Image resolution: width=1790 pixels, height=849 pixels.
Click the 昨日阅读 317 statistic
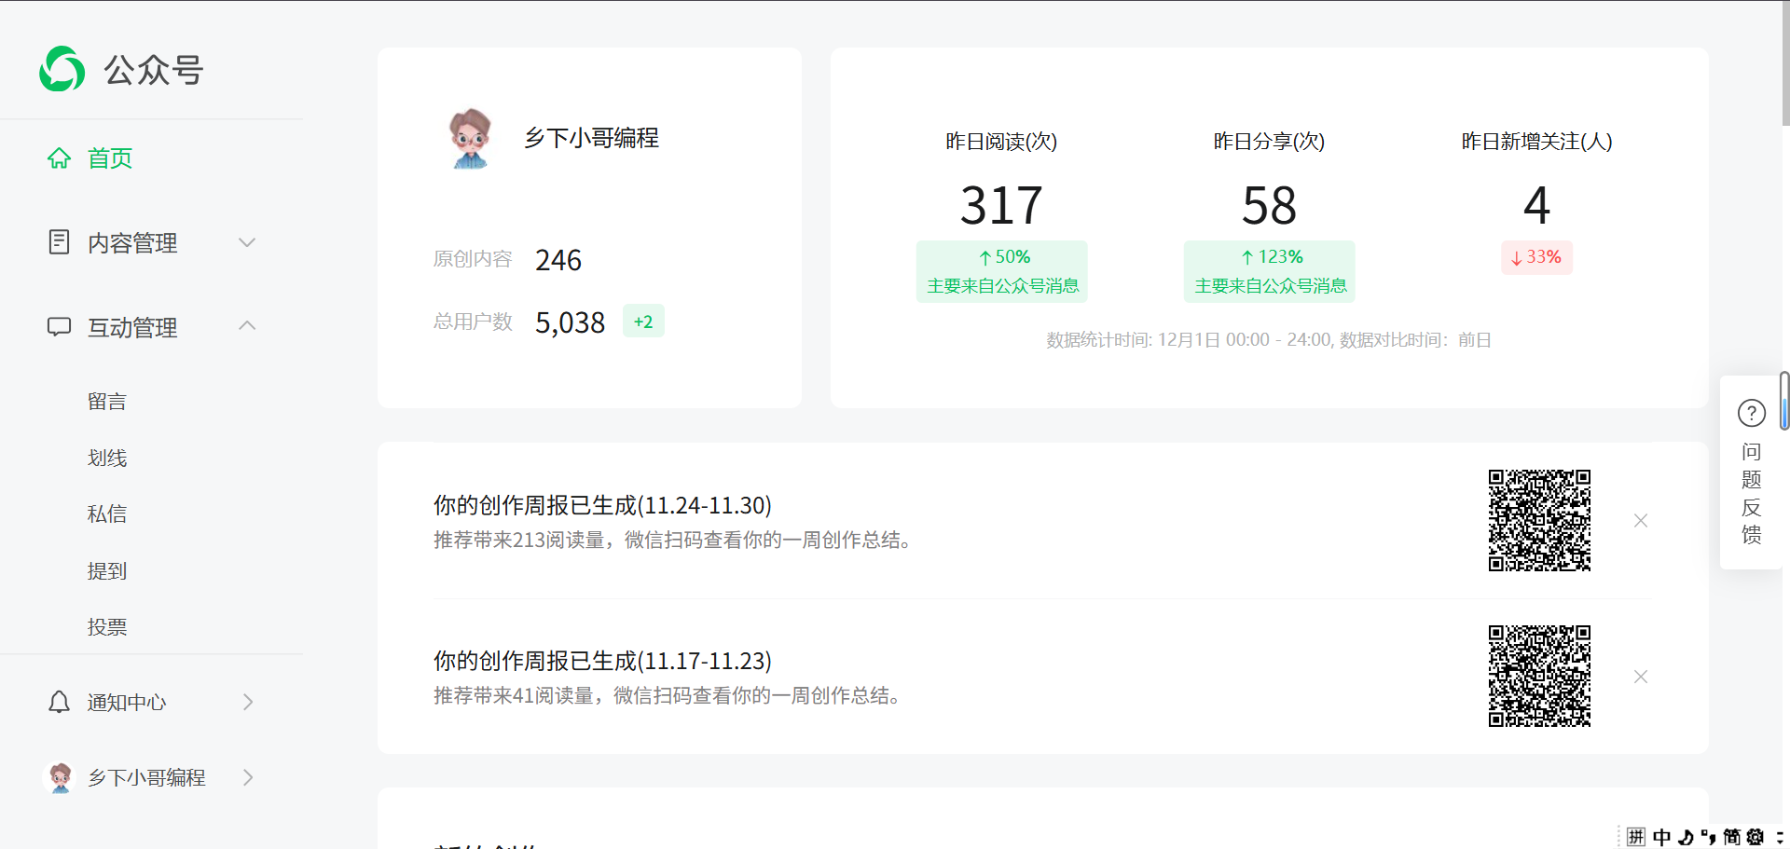coord(1001,205)
